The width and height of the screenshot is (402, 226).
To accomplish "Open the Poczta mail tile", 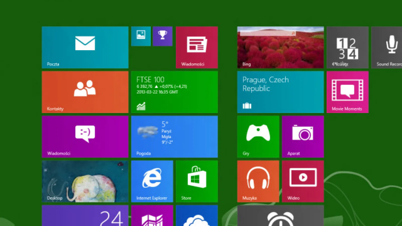I will tap(85, 47).
